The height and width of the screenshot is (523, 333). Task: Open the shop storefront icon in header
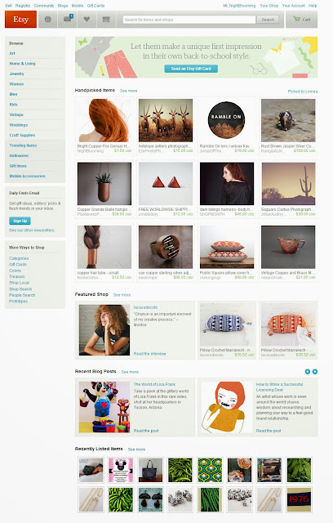[x=106, y=20]
